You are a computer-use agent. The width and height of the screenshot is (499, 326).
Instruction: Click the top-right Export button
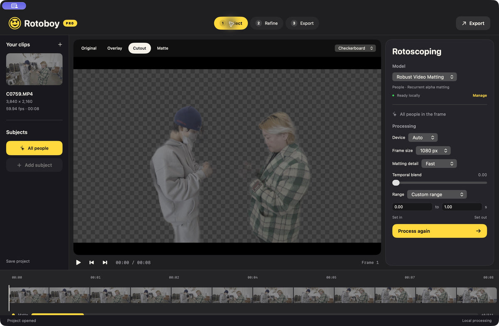click(473, 23)
